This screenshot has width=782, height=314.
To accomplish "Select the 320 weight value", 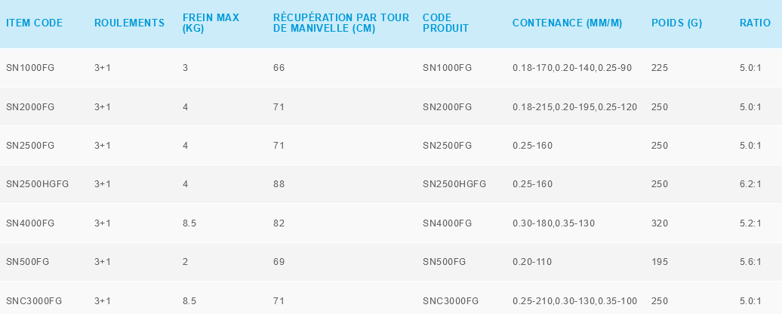I will pos(659,223).
